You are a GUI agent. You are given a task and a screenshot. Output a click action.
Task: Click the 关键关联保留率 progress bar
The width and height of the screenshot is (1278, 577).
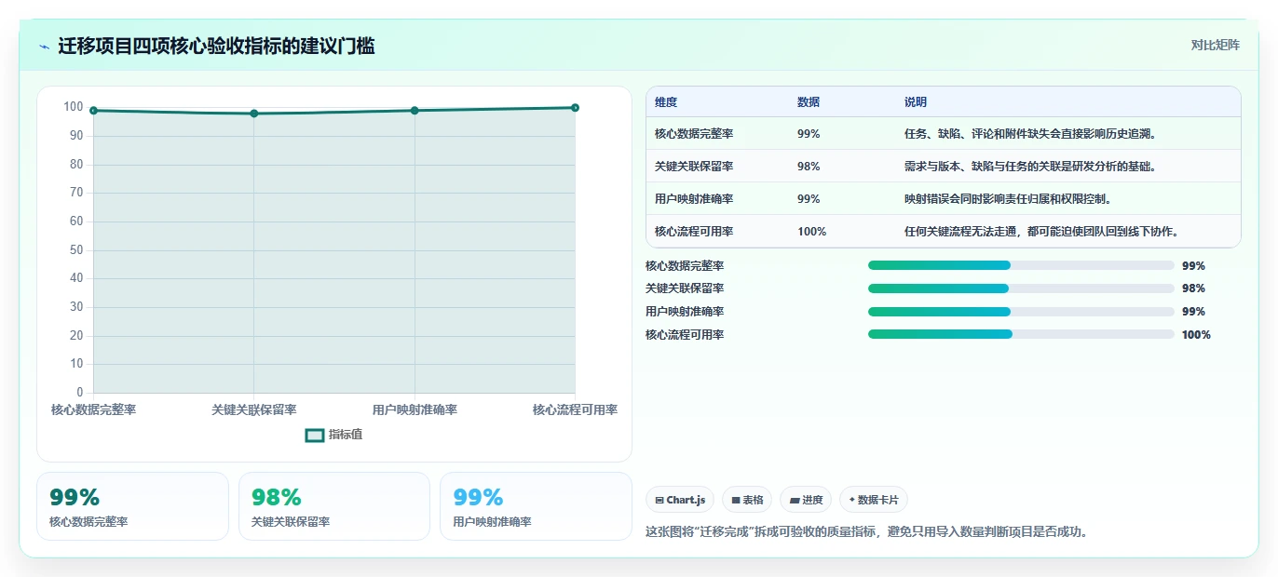(x=1021, y=288)
